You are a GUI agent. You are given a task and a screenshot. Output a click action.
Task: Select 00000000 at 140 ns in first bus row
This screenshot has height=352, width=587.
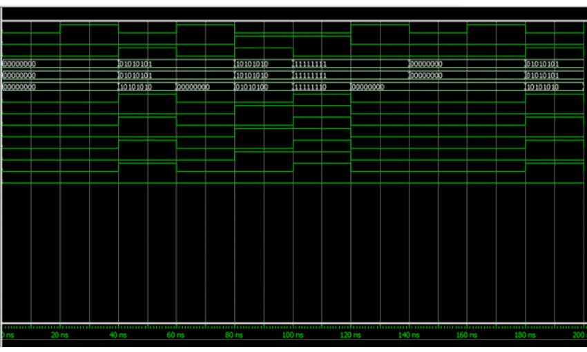click(426, 64)
